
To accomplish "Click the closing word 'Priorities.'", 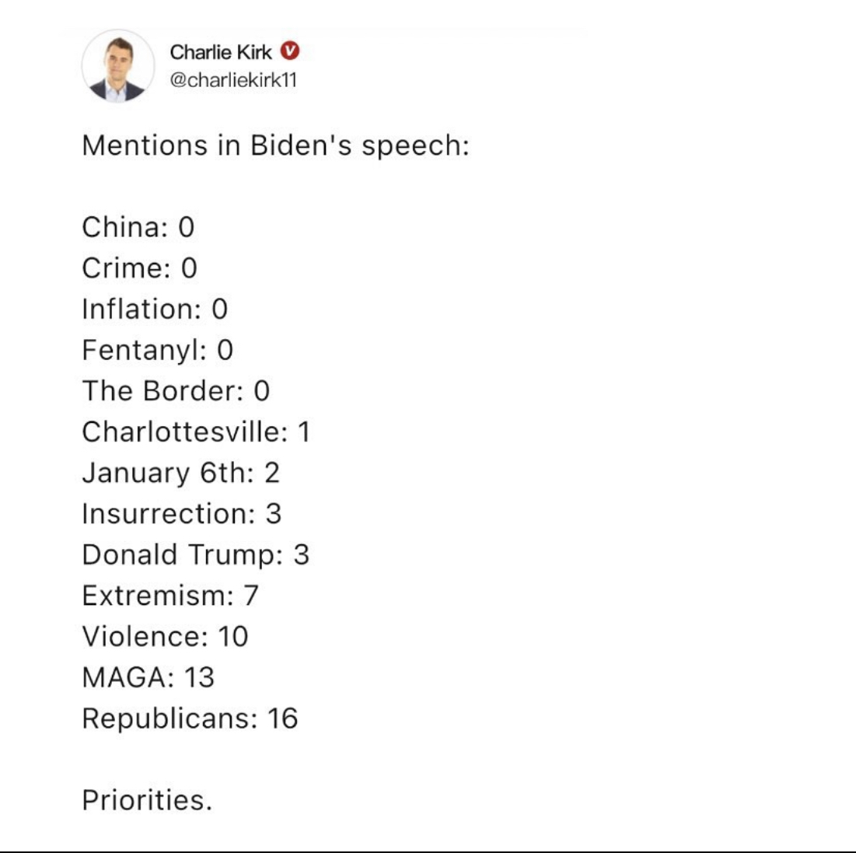I will (147, 800).
